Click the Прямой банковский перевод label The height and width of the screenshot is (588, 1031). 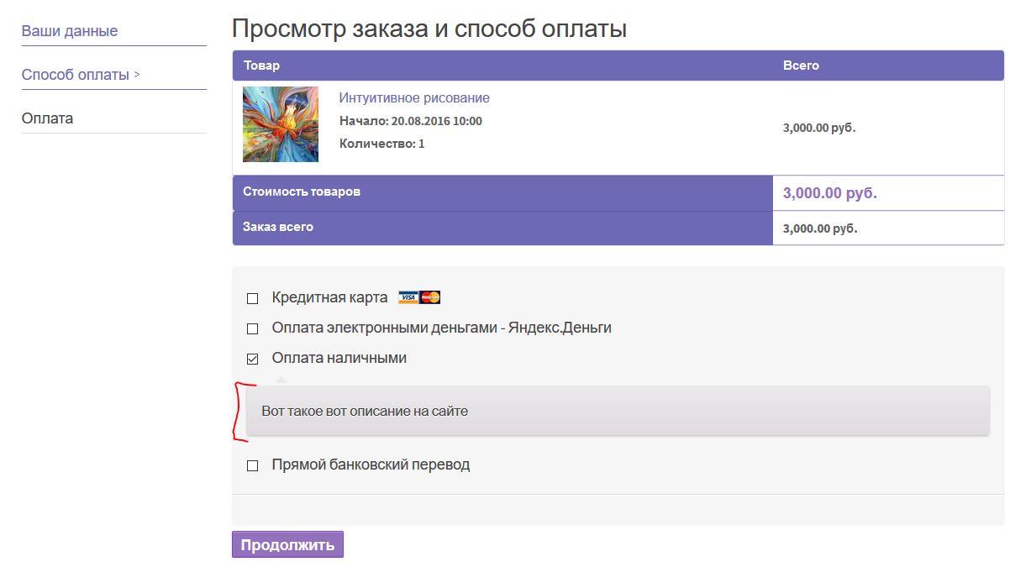[371, 465]
